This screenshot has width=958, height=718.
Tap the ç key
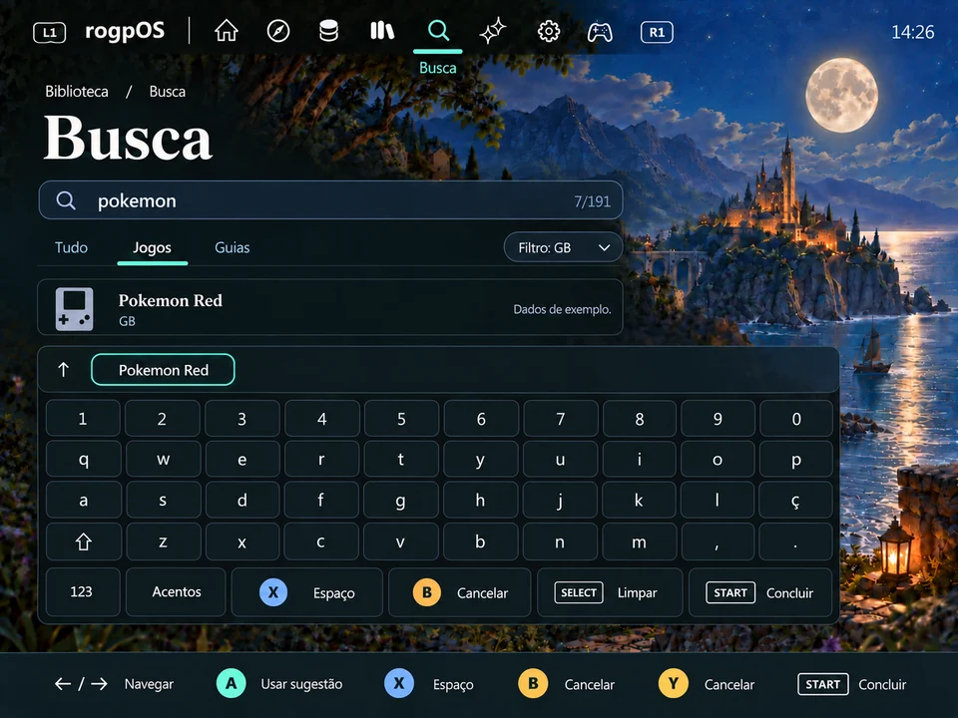click(795, 501)
